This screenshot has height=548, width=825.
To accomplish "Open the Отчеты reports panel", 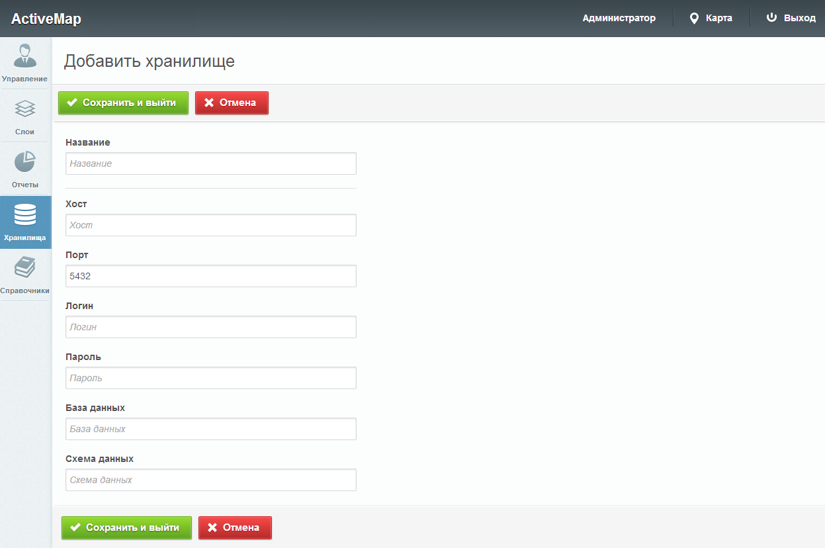I will [25, 167].
